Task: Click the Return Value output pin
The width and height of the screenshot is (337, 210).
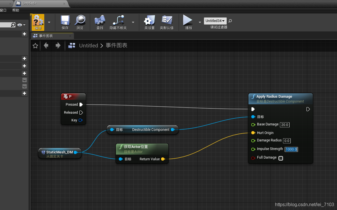Action: [x=163, y=159]
